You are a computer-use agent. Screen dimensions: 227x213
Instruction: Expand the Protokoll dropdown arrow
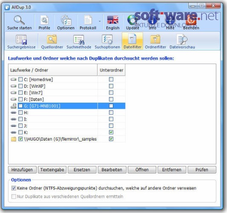point(100,21)
